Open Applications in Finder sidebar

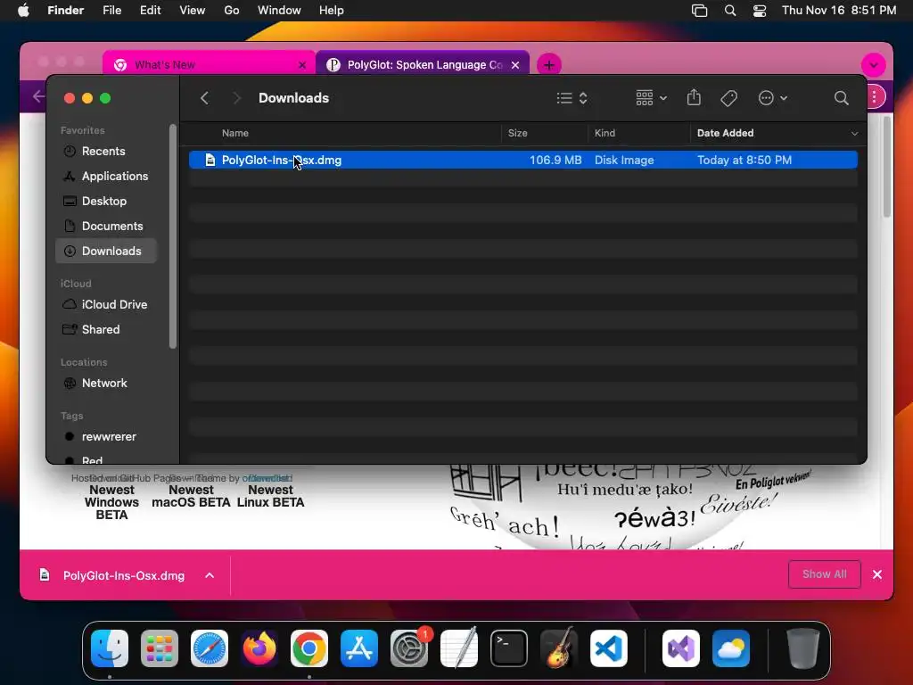pos(115,176)
